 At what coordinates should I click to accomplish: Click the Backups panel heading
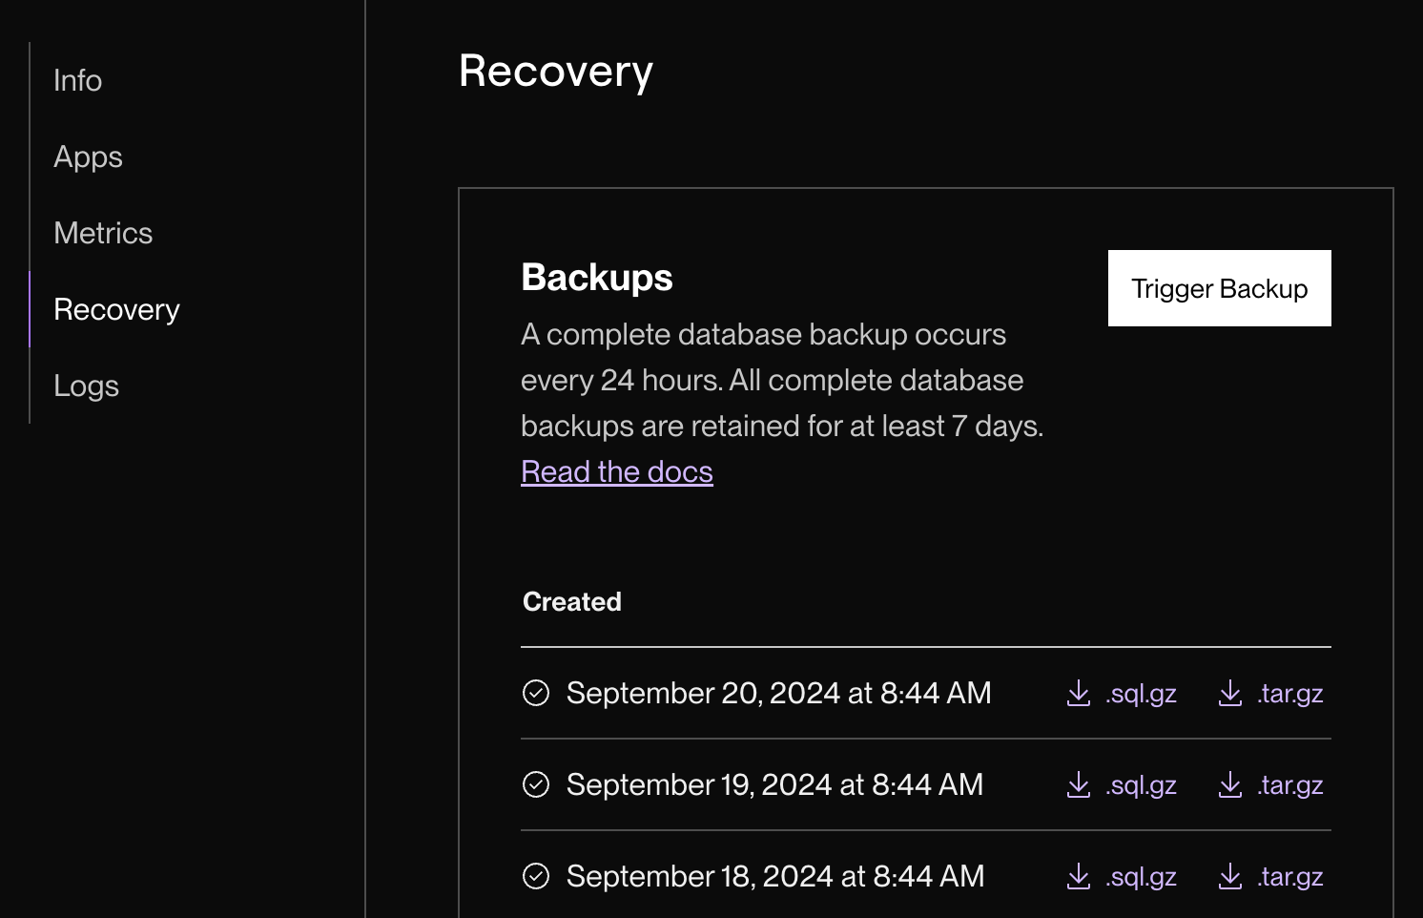596,278
